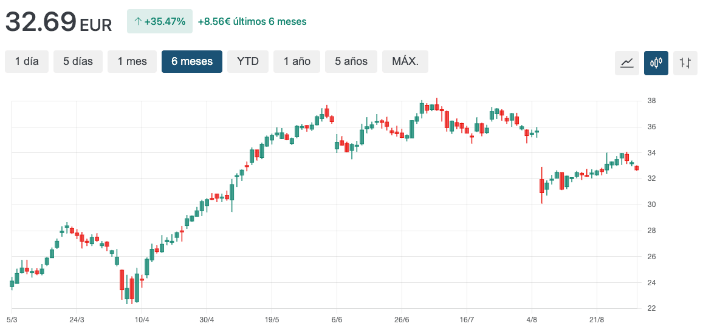The width and height of the screenshot is (703, 332).
Task: Click the 38 price label on y-axis
Action: click(x=651, y=101)
